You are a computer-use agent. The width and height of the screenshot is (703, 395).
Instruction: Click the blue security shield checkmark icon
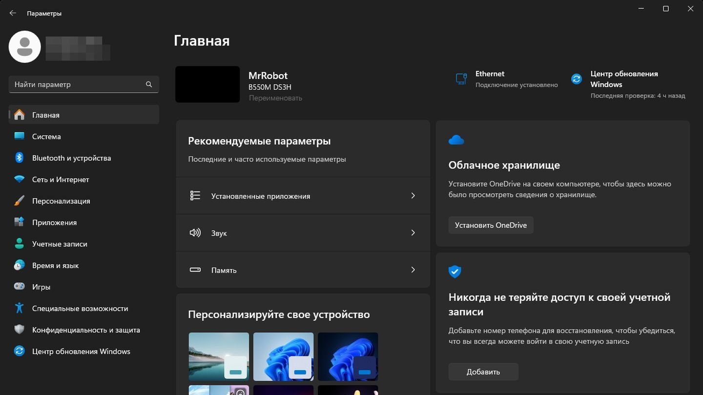455,272
